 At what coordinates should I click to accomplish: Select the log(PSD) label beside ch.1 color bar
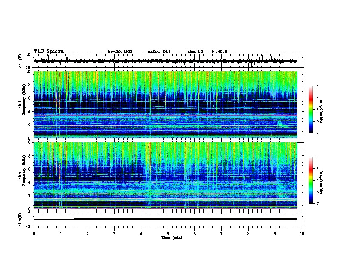point(322,111)
